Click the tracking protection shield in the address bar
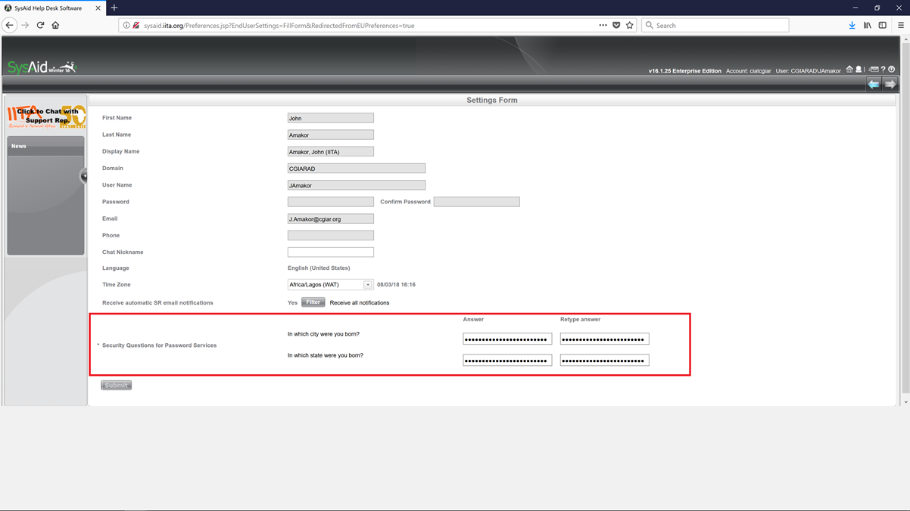This screenshot has height=511, width=910. (615, 25)
